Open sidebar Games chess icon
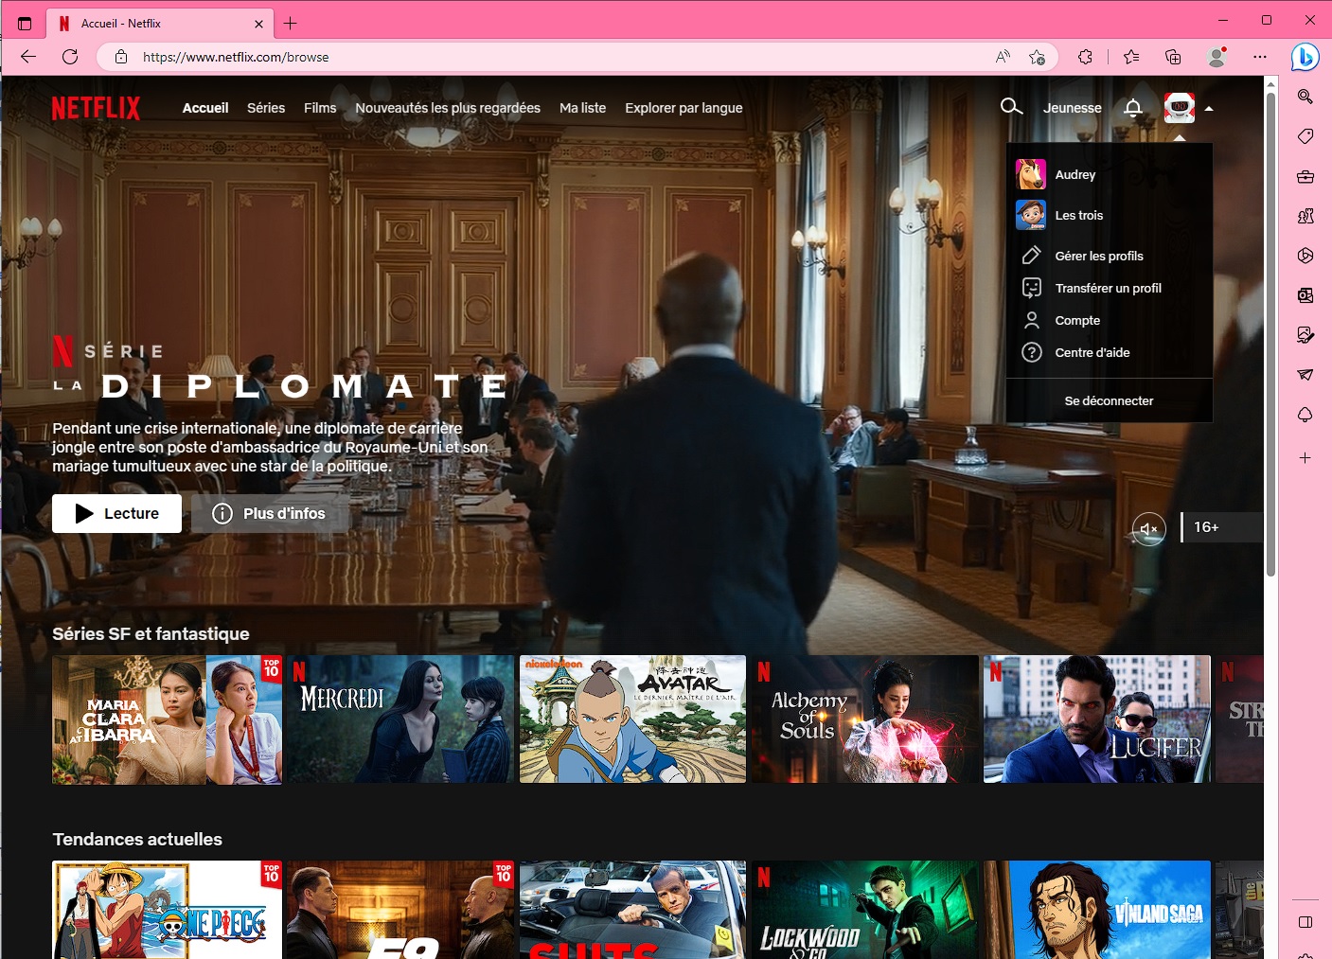This screenshot has height=959, width=1332. tap(1305, 216)
